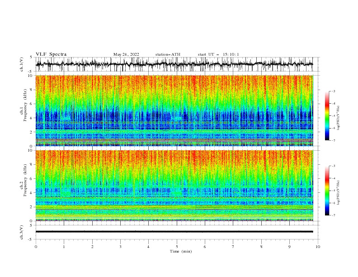Screen dimensions: 358x277
Task: Click inside the ch.1 spectrogram panel
Action: pos(174,110)
